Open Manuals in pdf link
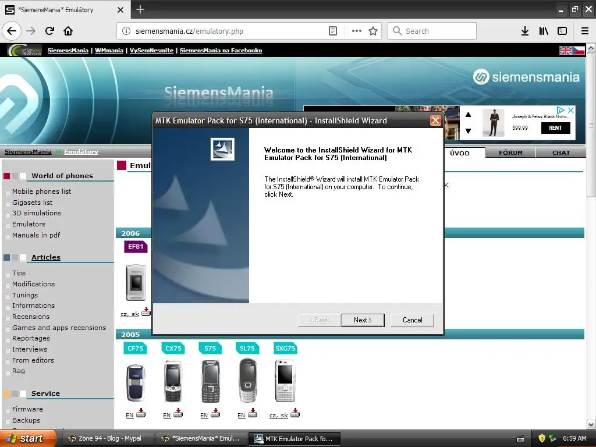Screen dimensions: 596x447 [x=36, y=235]
